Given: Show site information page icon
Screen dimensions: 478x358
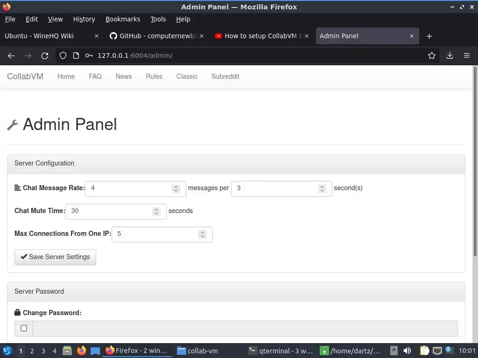Looking at the screenshot, I should pos(76,55).
